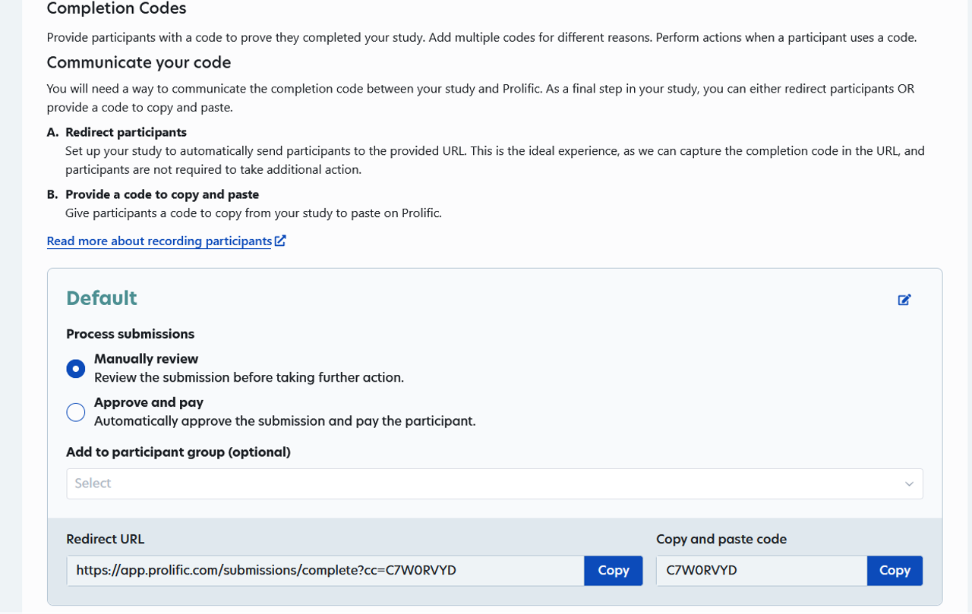Click the Completion Codes heading

(x=116, y=9)
